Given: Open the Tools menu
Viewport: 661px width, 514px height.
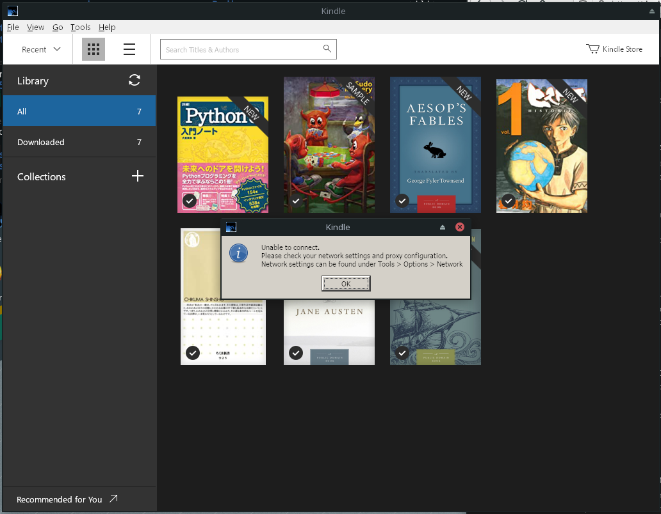Looking at the screenshot, I should (80, 27).
